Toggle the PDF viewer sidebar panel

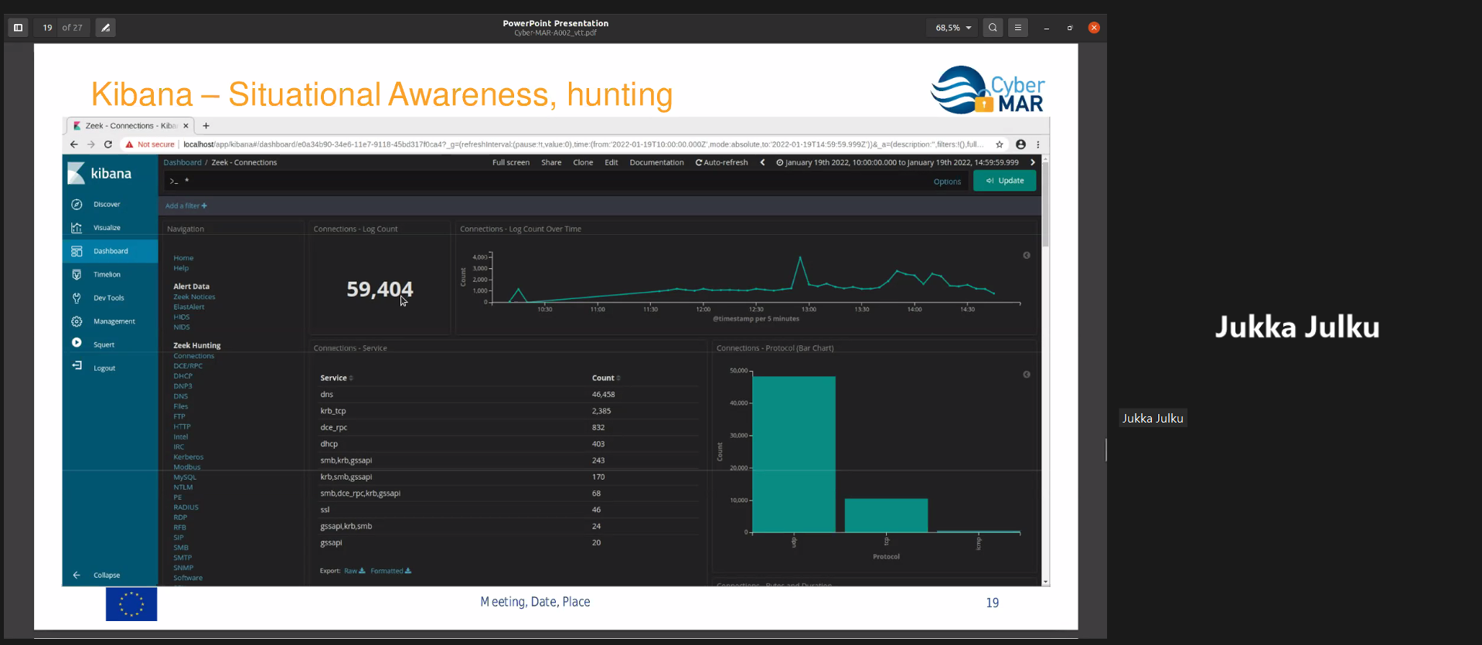(18, 28)
